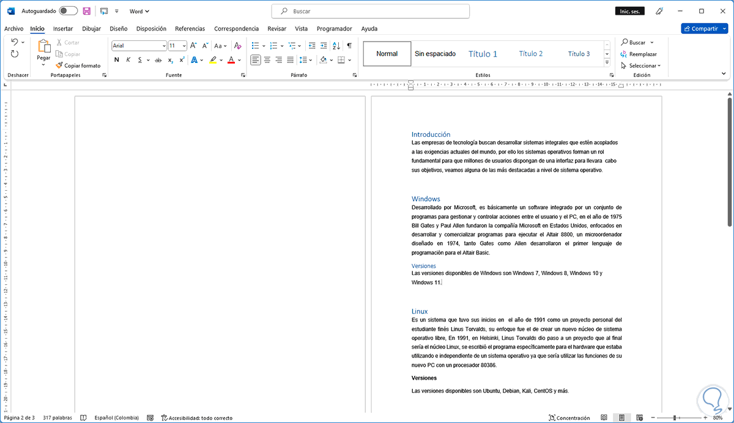
Task: Click the 'Español (Colombia)' language indicator
Action: pos(116,418)
